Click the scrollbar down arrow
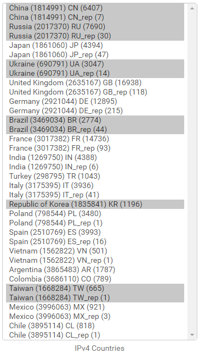 (x=192, y=335)
